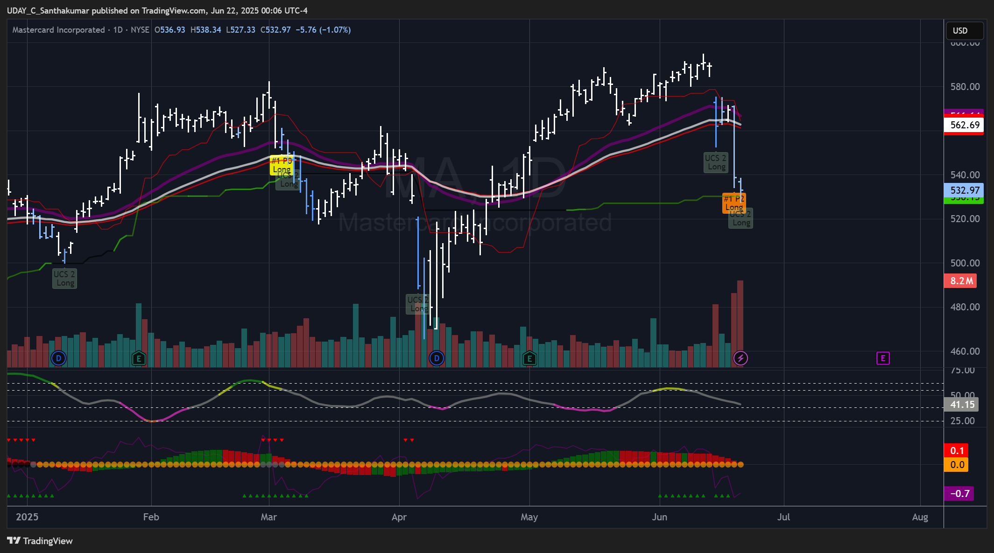Click the upcoming July earnings E icon
The image size is (994, 553).
click(882, 358)
